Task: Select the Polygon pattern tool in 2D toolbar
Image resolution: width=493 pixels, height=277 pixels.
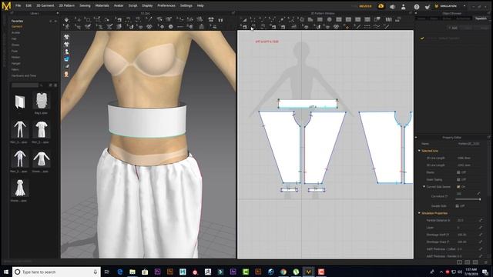Action: pos(310,19)
